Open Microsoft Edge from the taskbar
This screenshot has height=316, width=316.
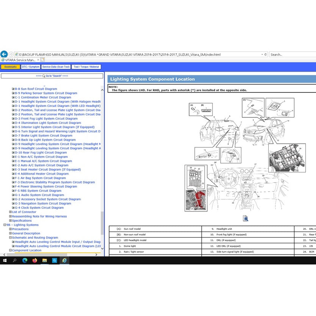[25, 260]
